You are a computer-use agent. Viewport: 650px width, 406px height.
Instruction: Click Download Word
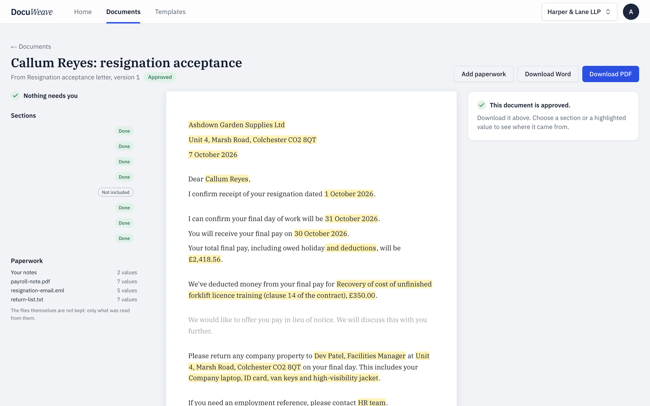click(x=548, y=74)
